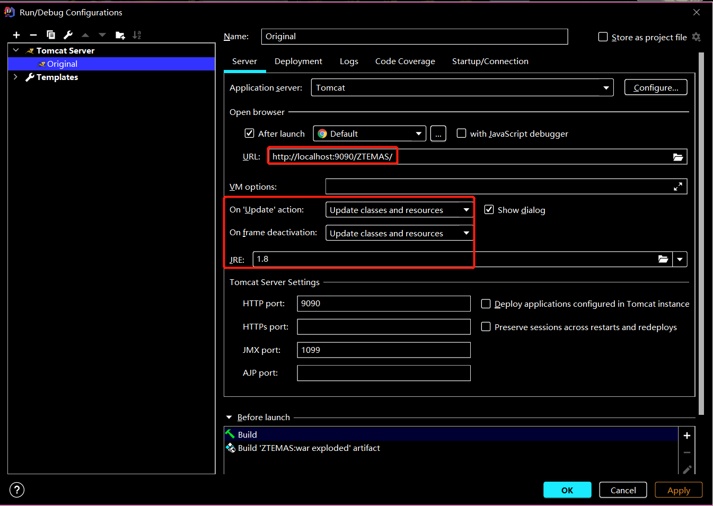Create new folder icon in toolbar
The image size is (713, 506).
120,35
